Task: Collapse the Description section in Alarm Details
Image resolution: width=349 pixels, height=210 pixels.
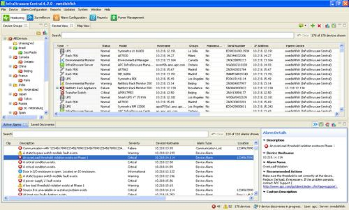Action: point(264,140)
